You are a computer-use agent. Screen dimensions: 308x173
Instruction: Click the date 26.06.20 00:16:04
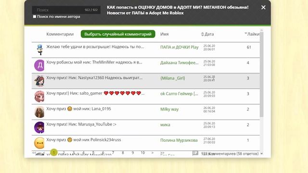tap(209, 110)
